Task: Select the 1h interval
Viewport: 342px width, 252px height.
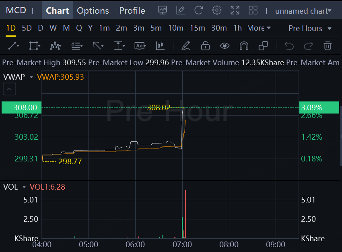Action: pos(237,28)
